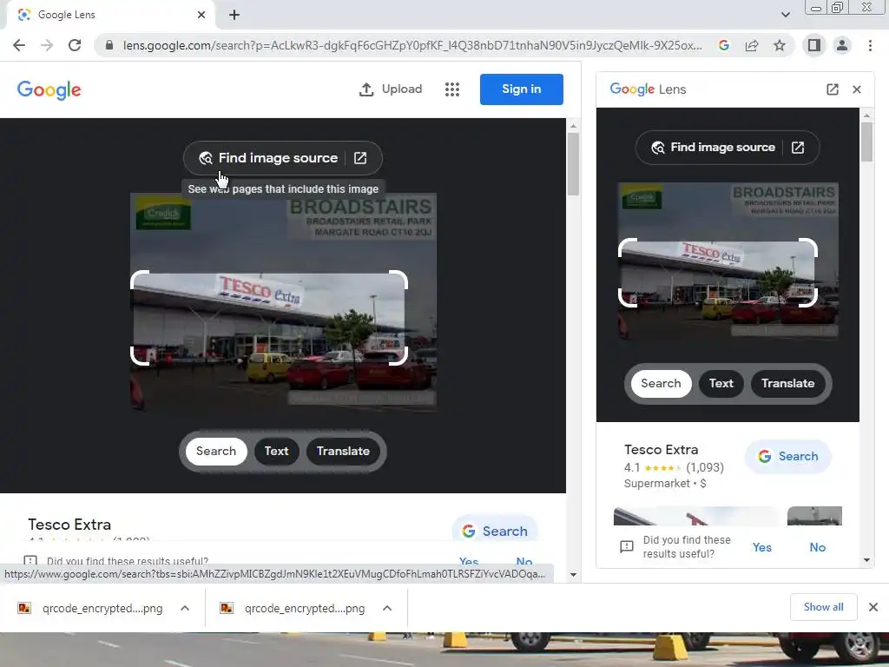Click Tesco Extra title in side panel
The height and width of the screenshot is (667, 889).
point(661,450)
